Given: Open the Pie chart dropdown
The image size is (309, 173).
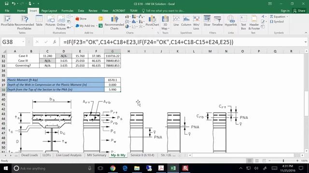Looking at the screenshot, I should [x=127, y=26].
